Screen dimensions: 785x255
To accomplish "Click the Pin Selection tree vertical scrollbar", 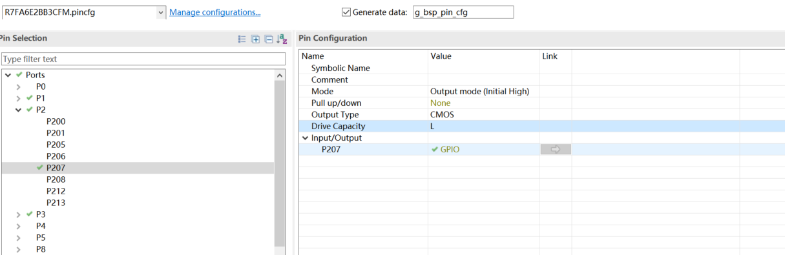I will pos(280,161).
